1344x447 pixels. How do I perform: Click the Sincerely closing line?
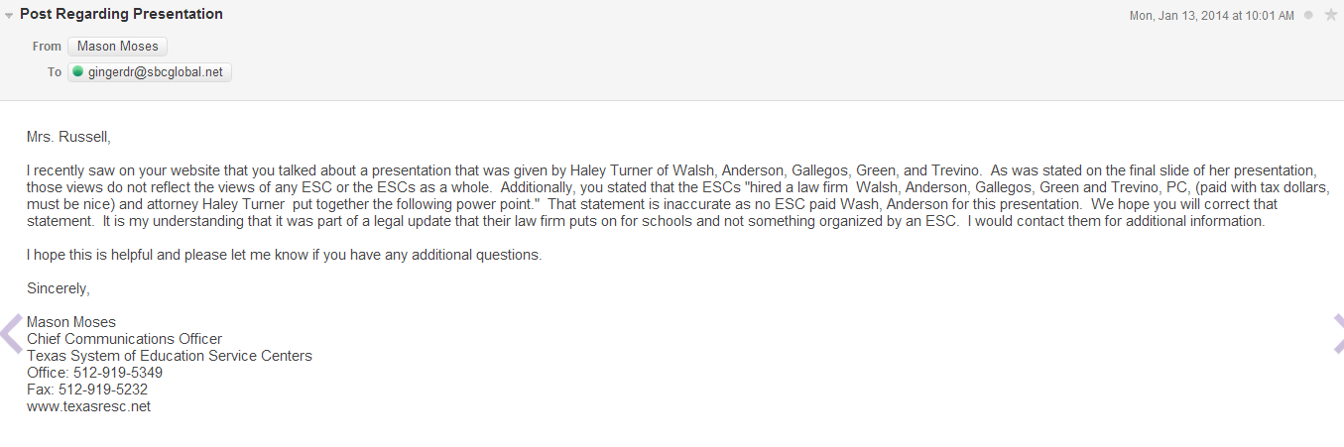(x=59, y=288)
